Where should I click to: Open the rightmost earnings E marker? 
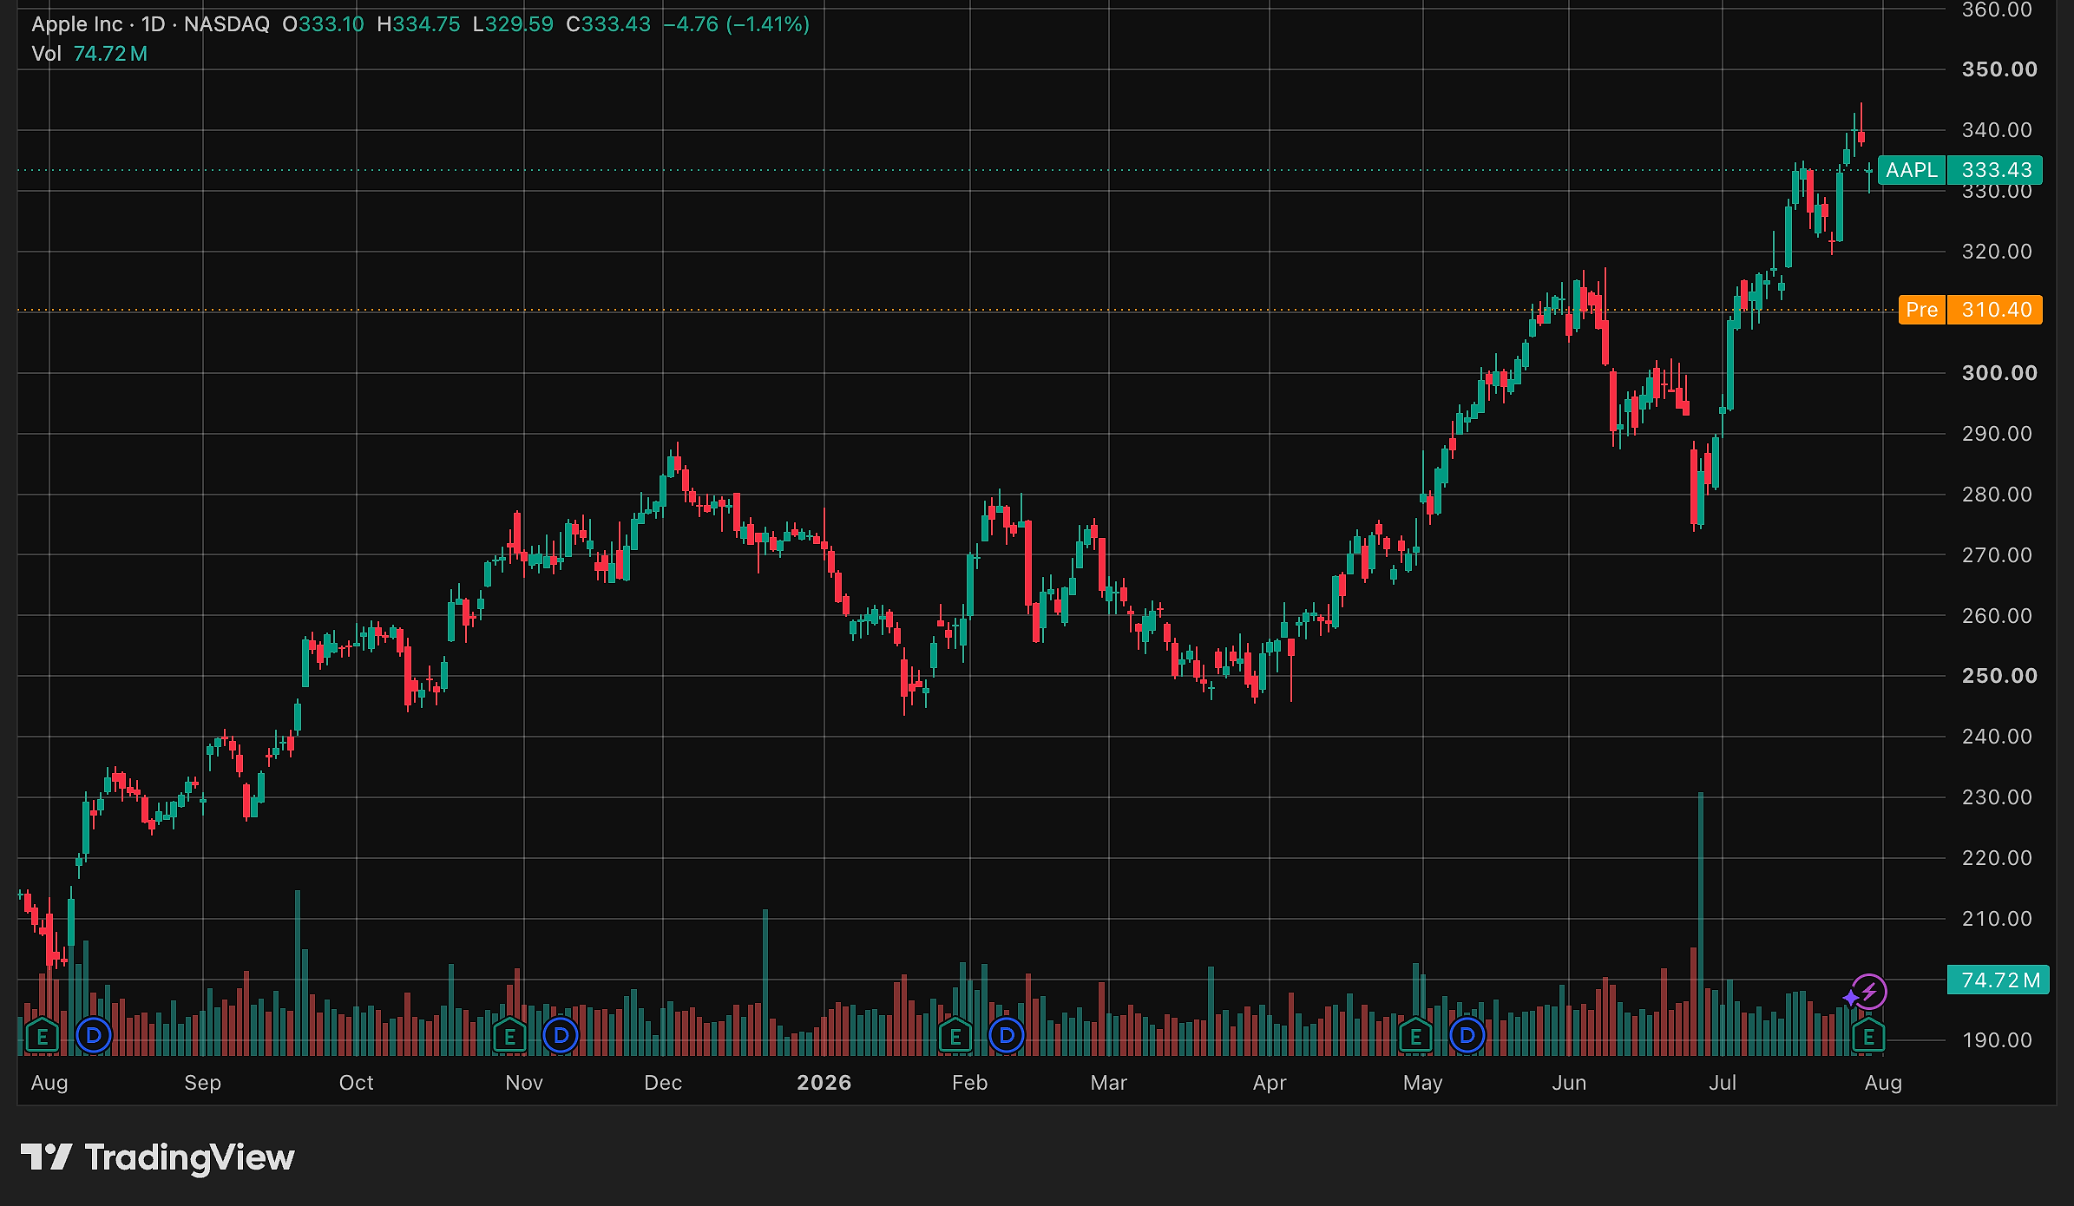tap(1868, 1035)
